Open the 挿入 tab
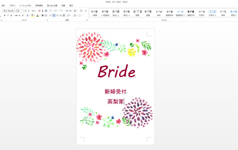 [x=3, y=6]
